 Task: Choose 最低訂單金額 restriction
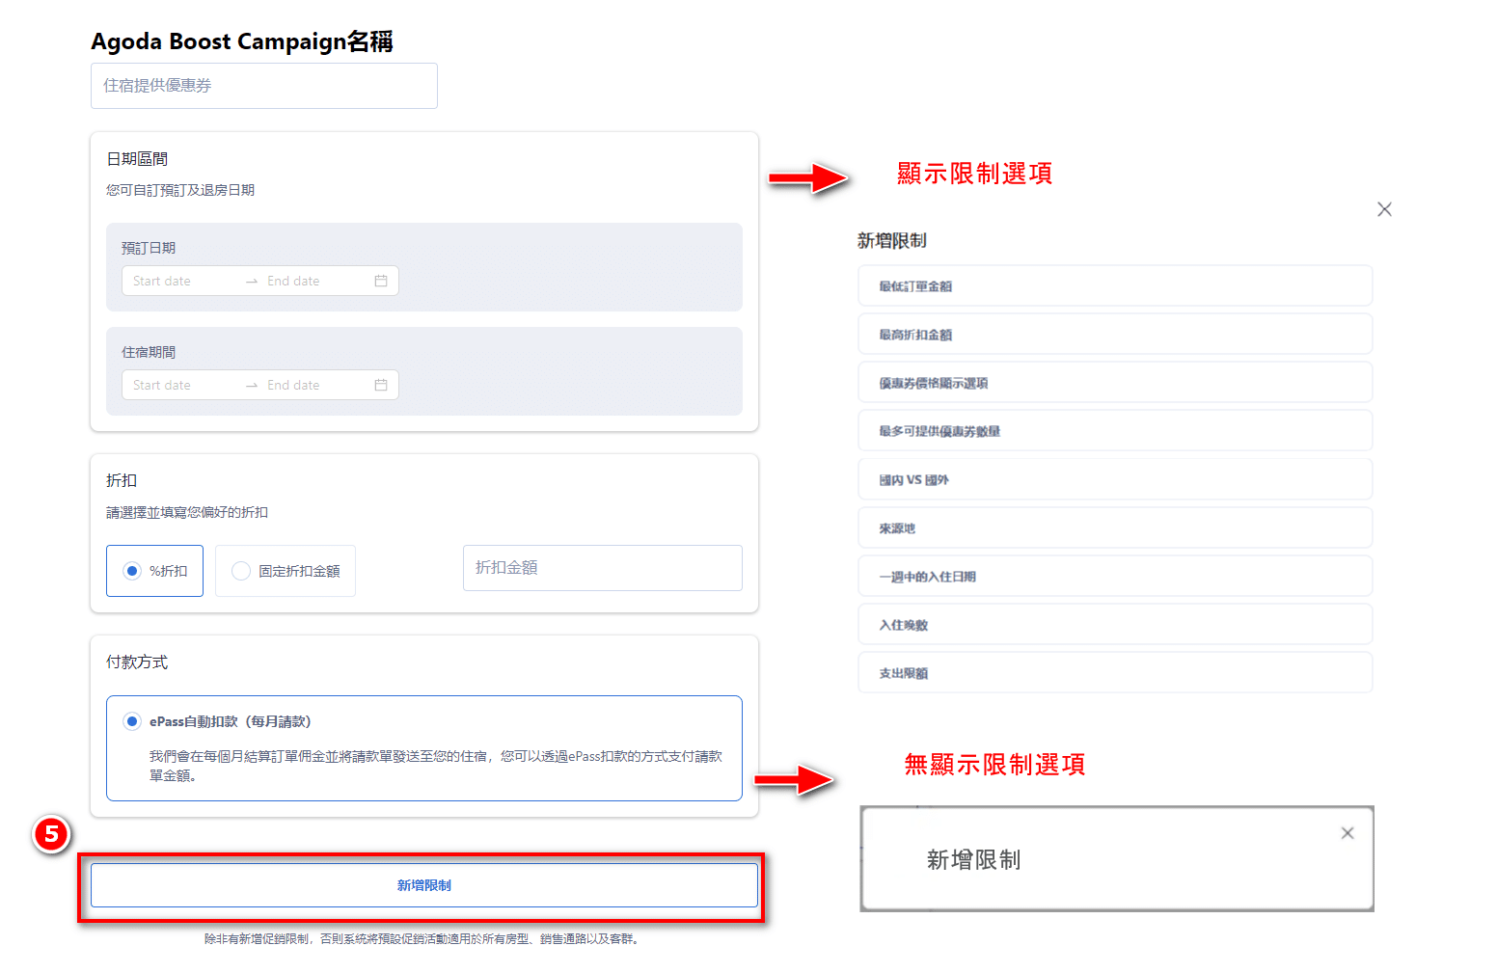tap(1115, 286)
